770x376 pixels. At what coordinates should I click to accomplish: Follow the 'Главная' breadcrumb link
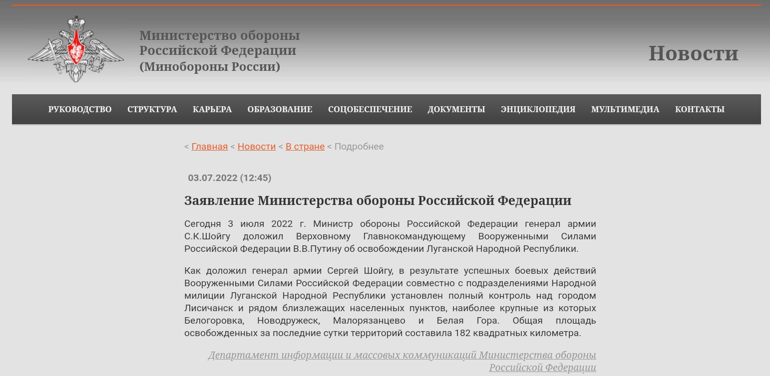pyautogui.click(x=209, y=147)
